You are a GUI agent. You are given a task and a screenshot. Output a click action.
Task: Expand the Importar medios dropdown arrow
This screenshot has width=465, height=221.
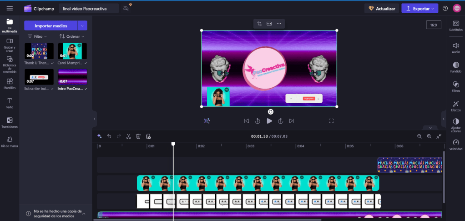pos(82,26)
